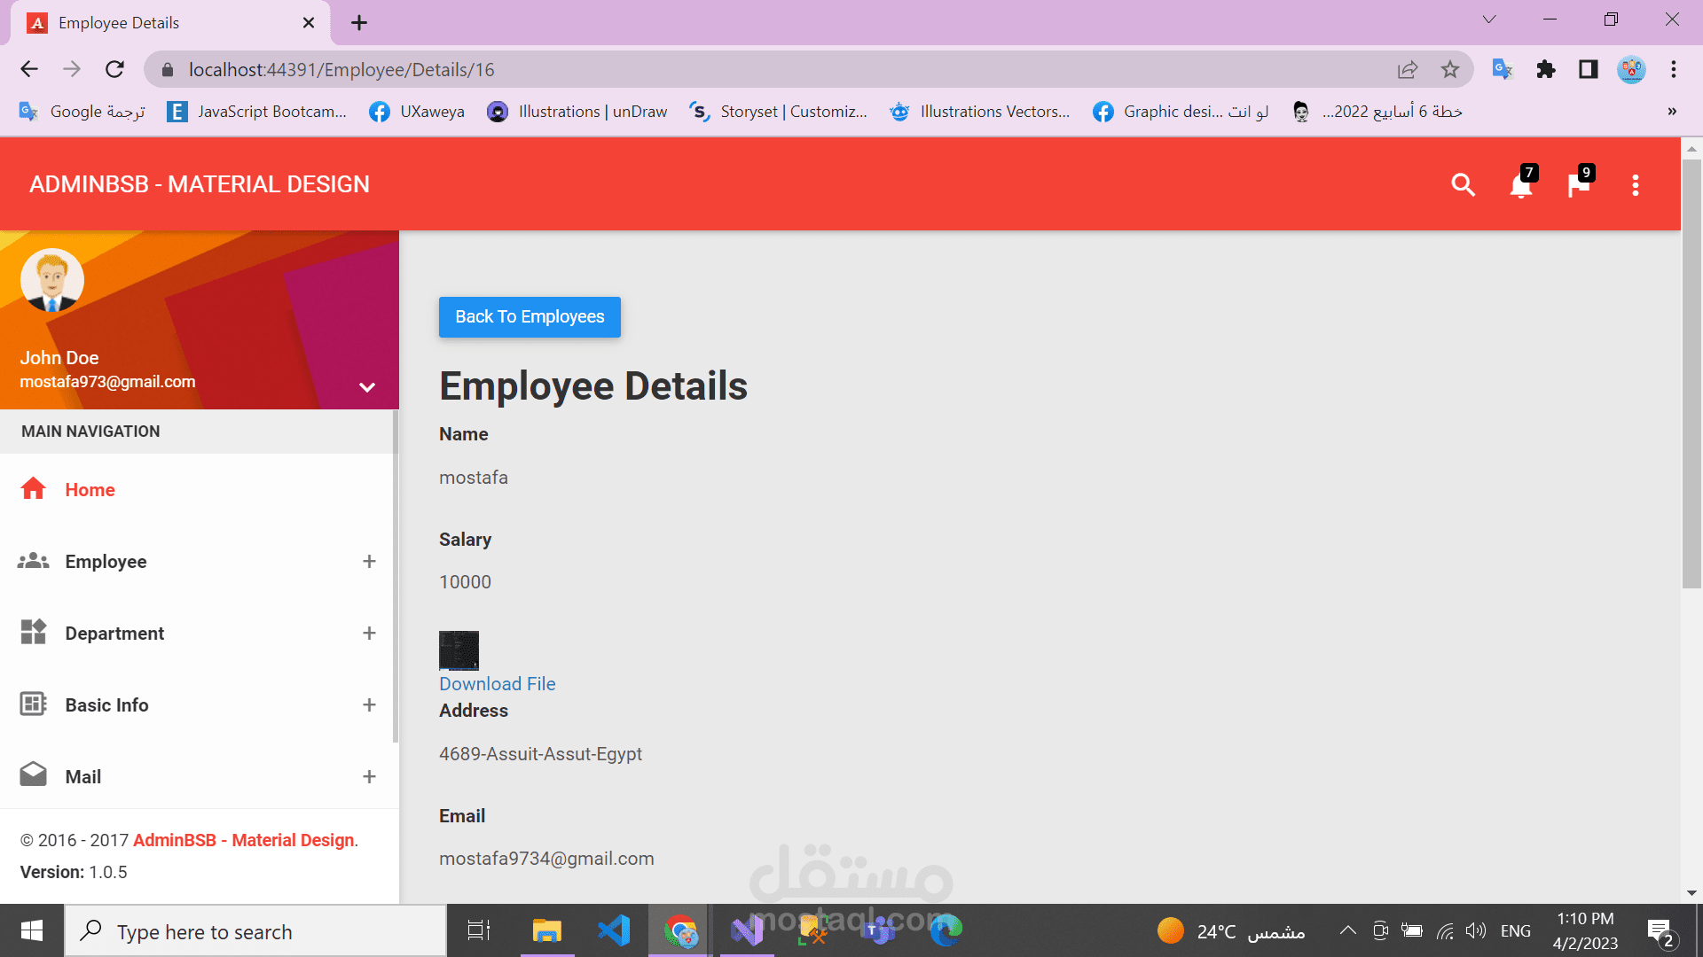This screenshot has width=1703, height=957.
Task: Select Home in main navigation
Action: click(x=90, y=489)
